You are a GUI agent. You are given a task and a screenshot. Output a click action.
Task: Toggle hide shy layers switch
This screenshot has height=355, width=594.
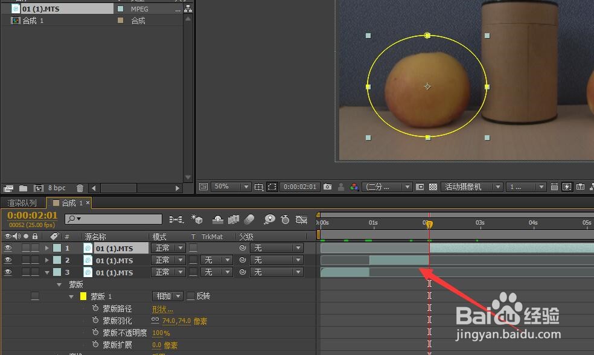pyautogui.click(x=217, y=219)
